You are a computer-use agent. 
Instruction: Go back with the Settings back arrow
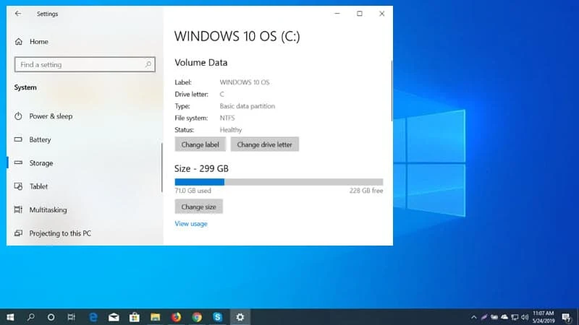coord(17,14)
